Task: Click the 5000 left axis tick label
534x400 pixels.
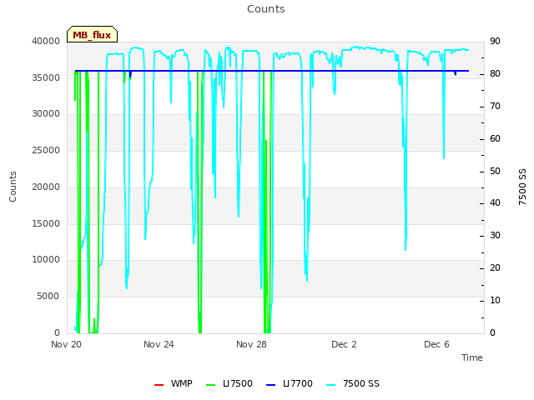Action: pyautogui.click(x=48, y=296)
